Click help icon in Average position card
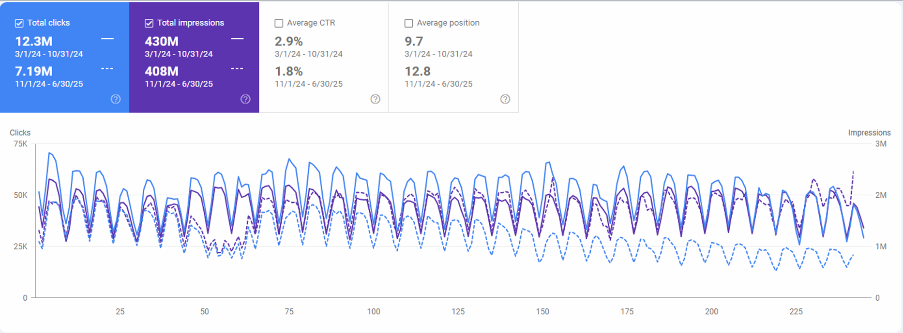Viewport: 903px width, 333px height. click(x=505, y=99)
